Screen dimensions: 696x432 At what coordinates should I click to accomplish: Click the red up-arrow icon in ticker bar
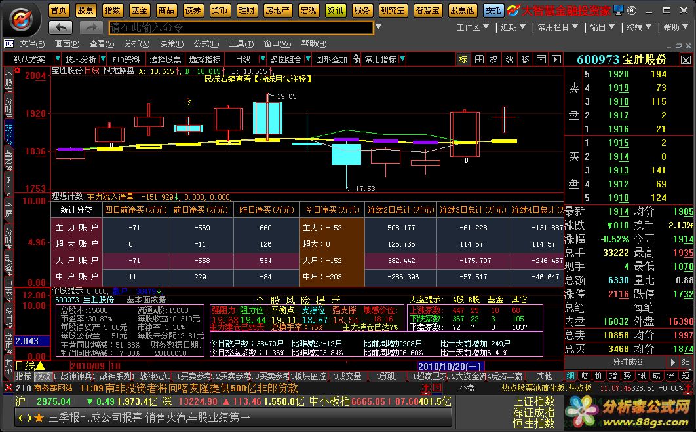[x=426, y=388]
